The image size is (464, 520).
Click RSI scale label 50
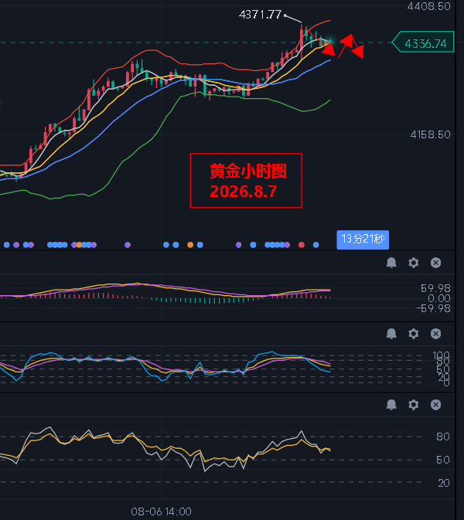pos(443,460)
